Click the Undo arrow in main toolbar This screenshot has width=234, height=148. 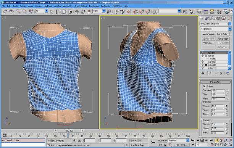pos(5,11)
